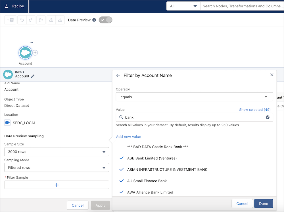The height and width of the screenshot is (212, 284).
Task: Select the add input node icon
Action: [x=10, y=20]
